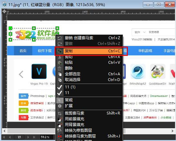Image resolution: width=176 pixels, height=141 pixels.
Task: Choose 用前景填充 from the context menu
Action: pos(75,119)
